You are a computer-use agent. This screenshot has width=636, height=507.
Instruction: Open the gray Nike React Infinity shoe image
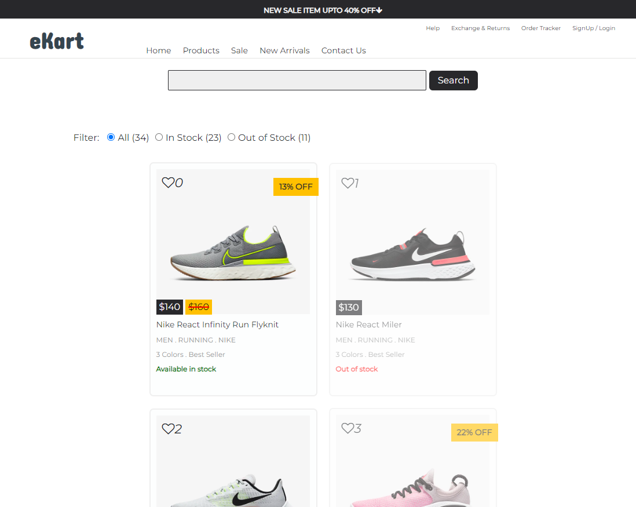233,241
